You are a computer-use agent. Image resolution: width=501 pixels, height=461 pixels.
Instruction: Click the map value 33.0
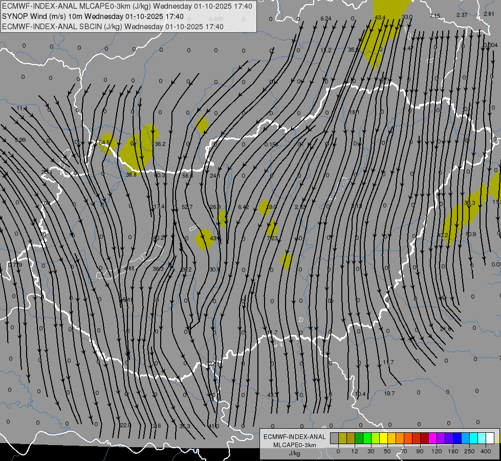[407, 17]
